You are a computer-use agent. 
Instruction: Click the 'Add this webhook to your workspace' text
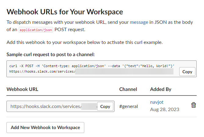[84, 42]
